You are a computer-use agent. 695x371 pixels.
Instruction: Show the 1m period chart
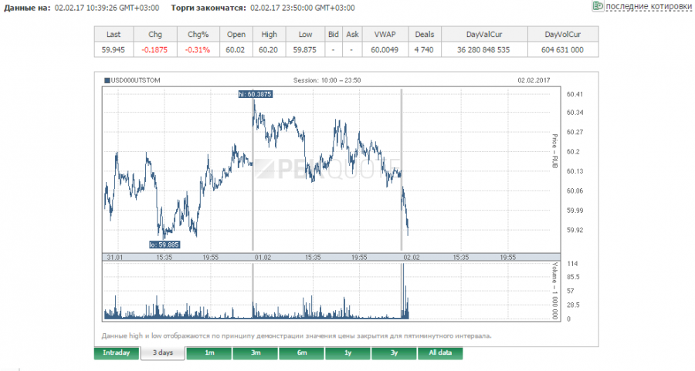pyautogui.click(x=208, y=353)
